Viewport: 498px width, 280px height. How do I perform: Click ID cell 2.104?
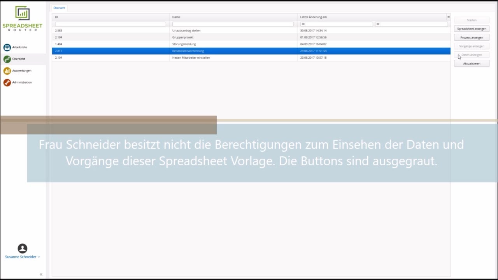59,58
